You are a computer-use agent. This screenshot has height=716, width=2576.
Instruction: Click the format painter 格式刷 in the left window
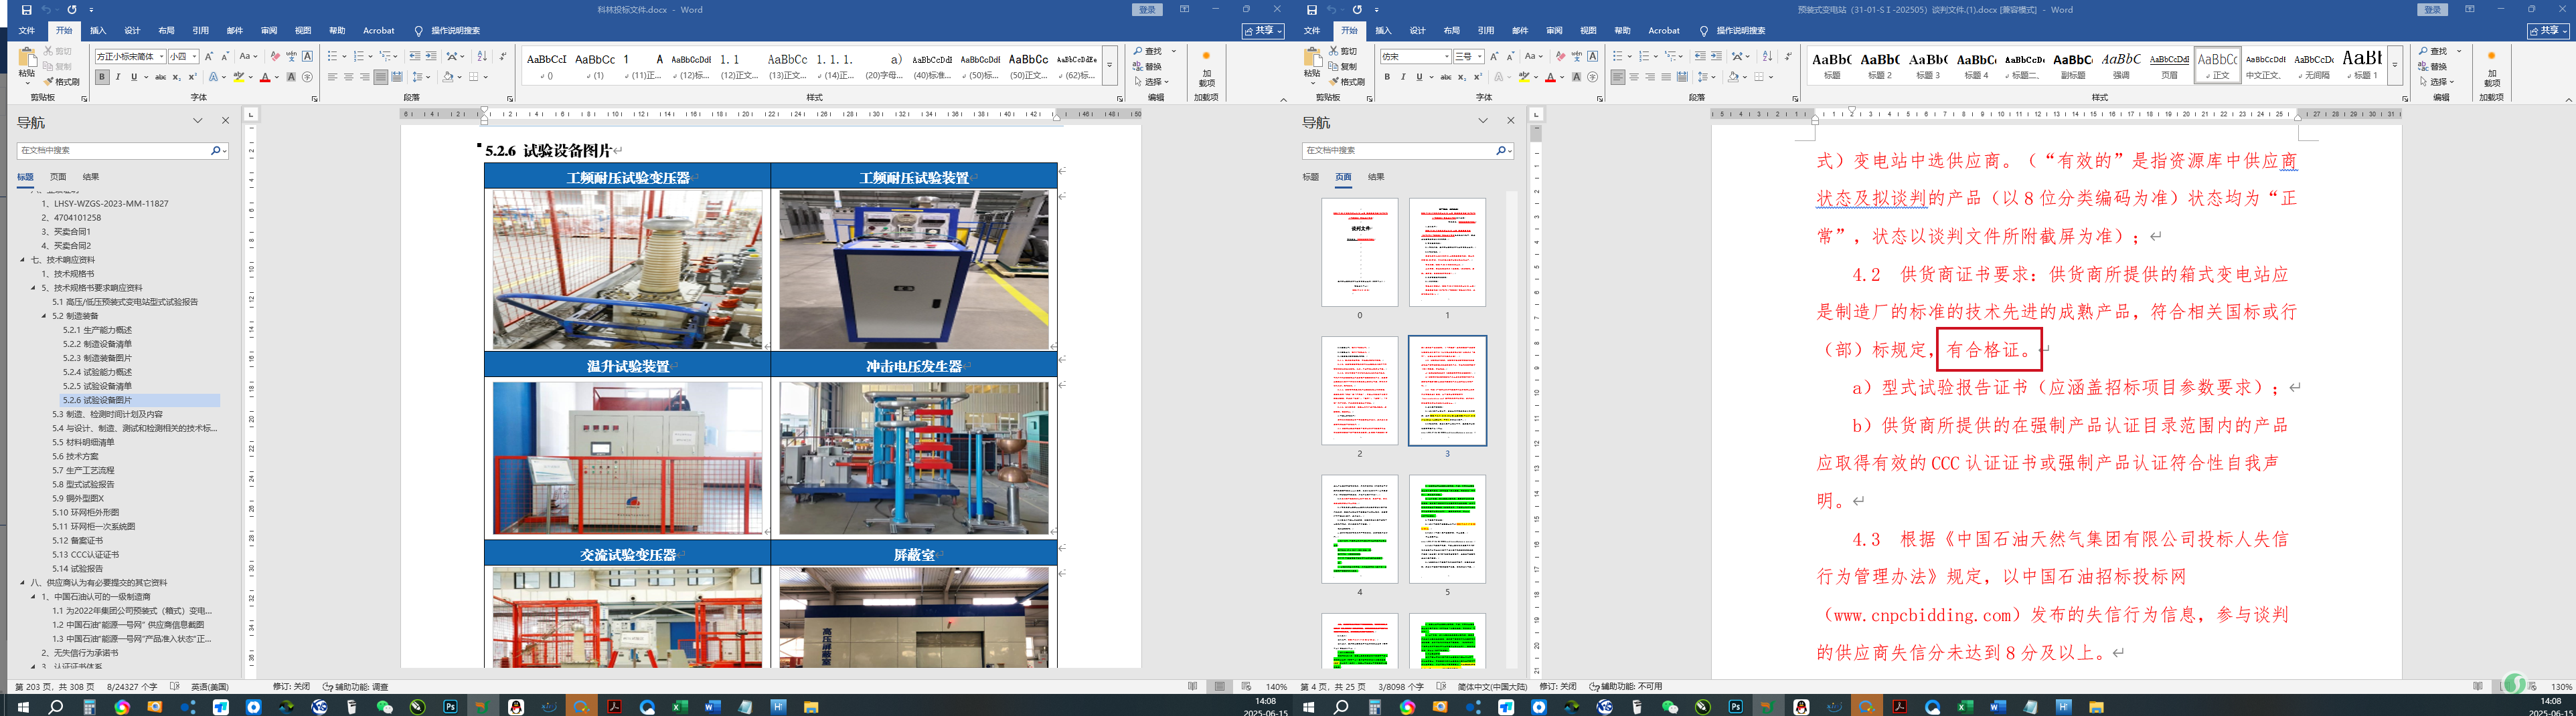(x=62, y=82)
